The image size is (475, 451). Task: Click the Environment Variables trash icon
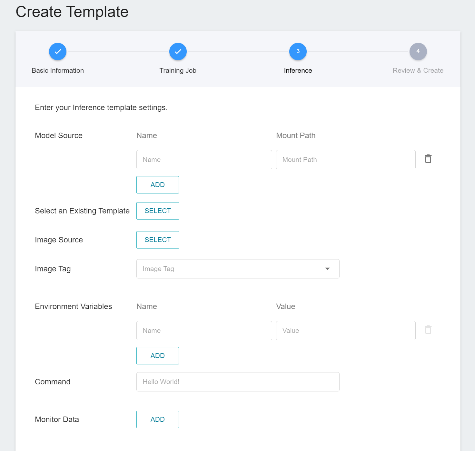tap(428, 330)
